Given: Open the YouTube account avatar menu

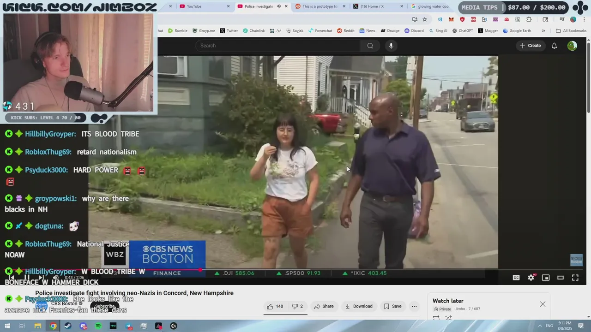Looking at the screenshot, I should 572,46.
